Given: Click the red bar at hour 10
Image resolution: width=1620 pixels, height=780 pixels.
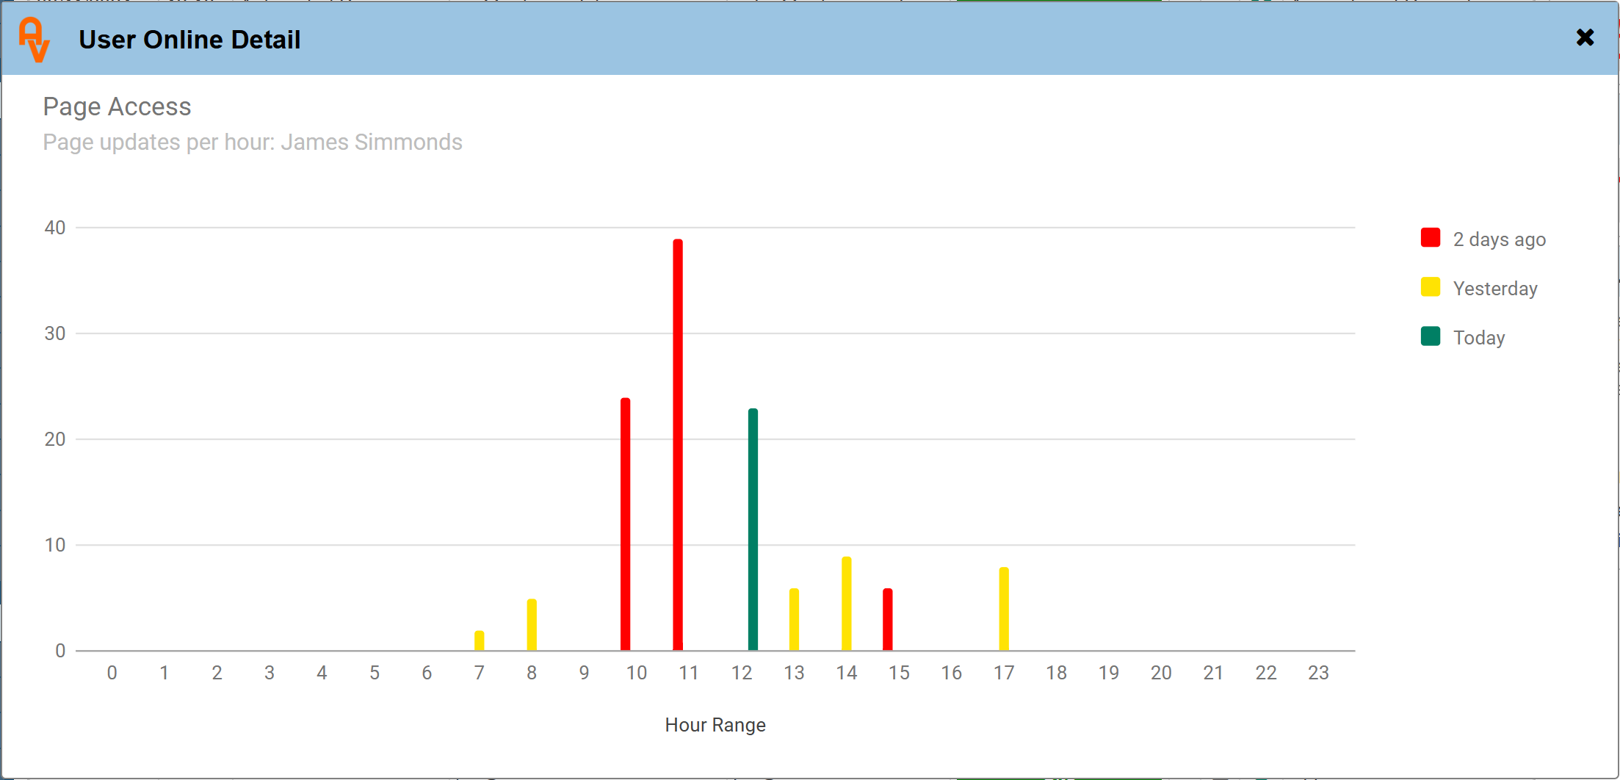Looking at the screenshot, I should click(x=625, y=524).
